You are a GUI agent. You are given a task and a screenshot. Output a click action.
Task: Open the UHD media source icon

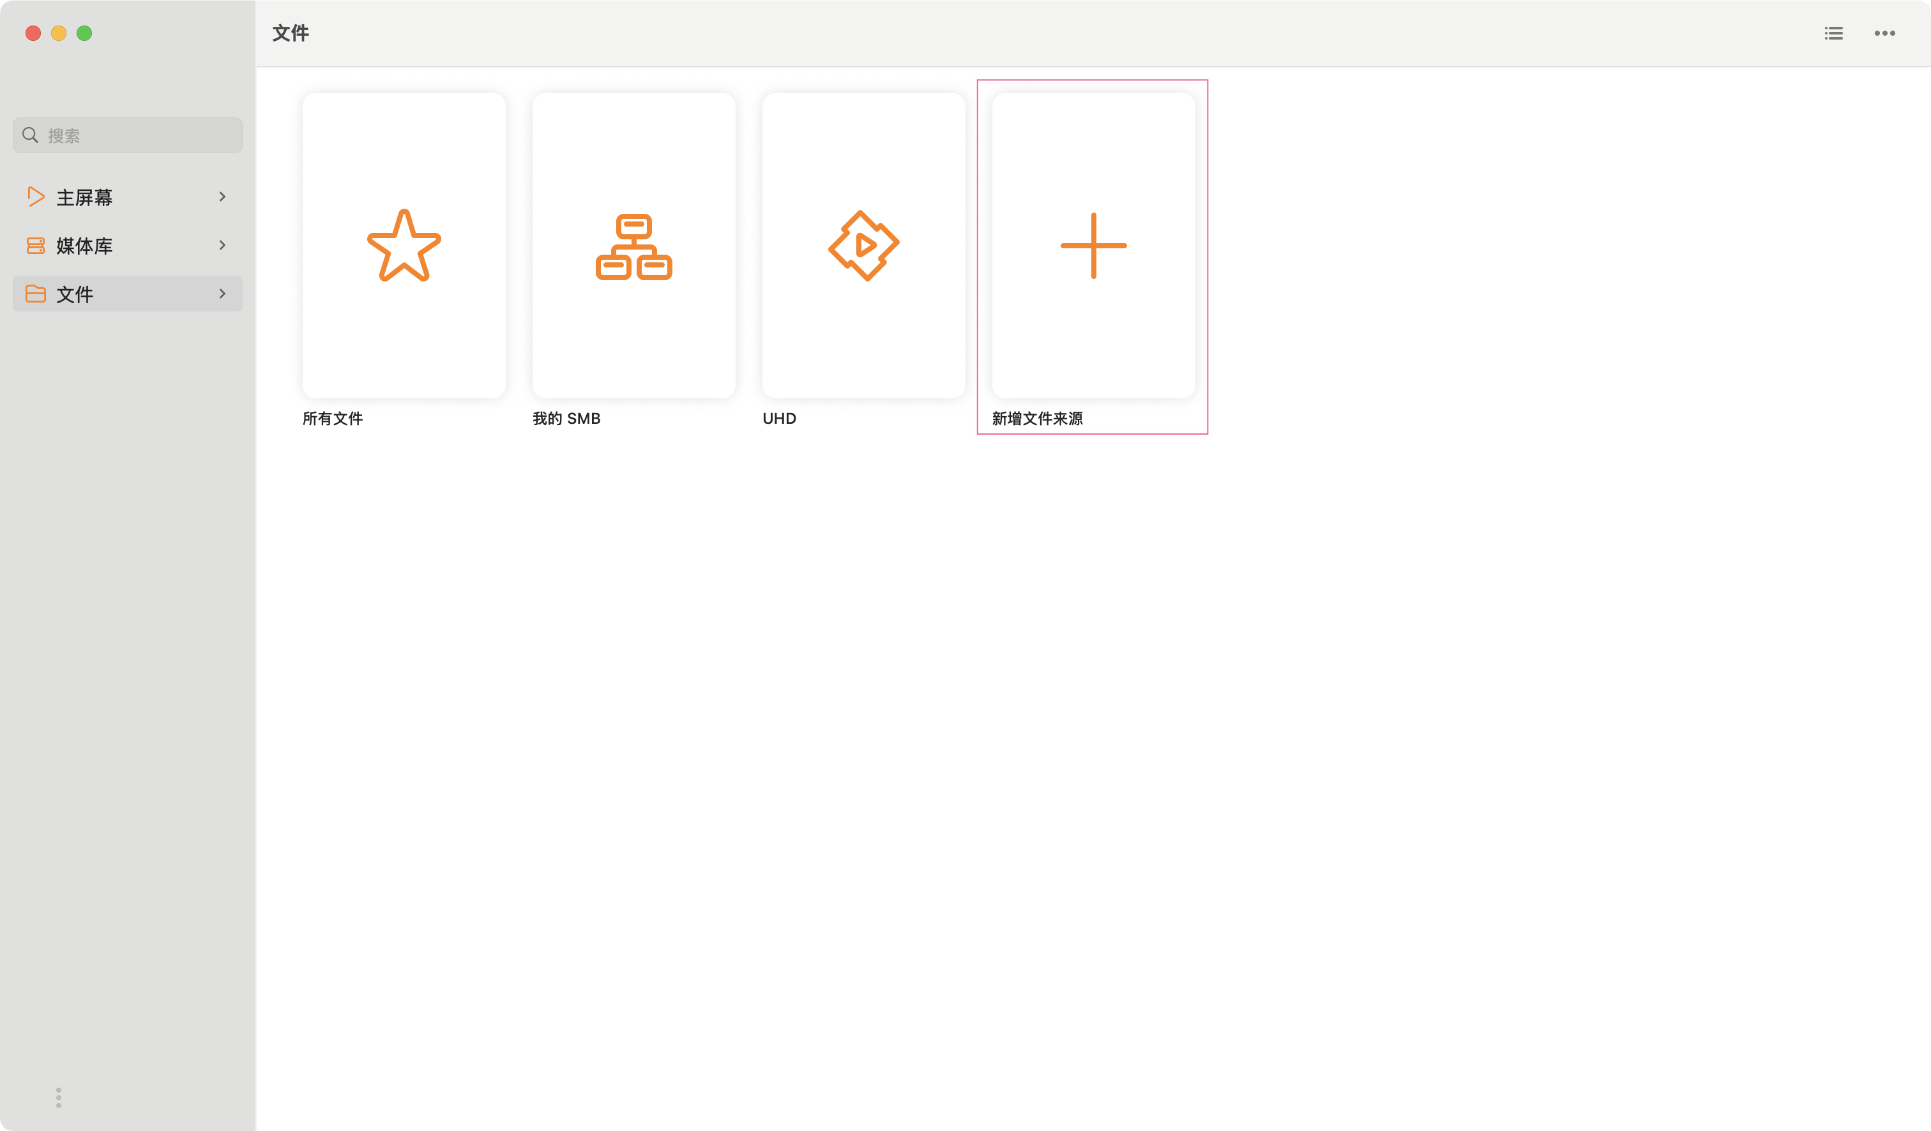pyautogui.click(x=863, y=246)
